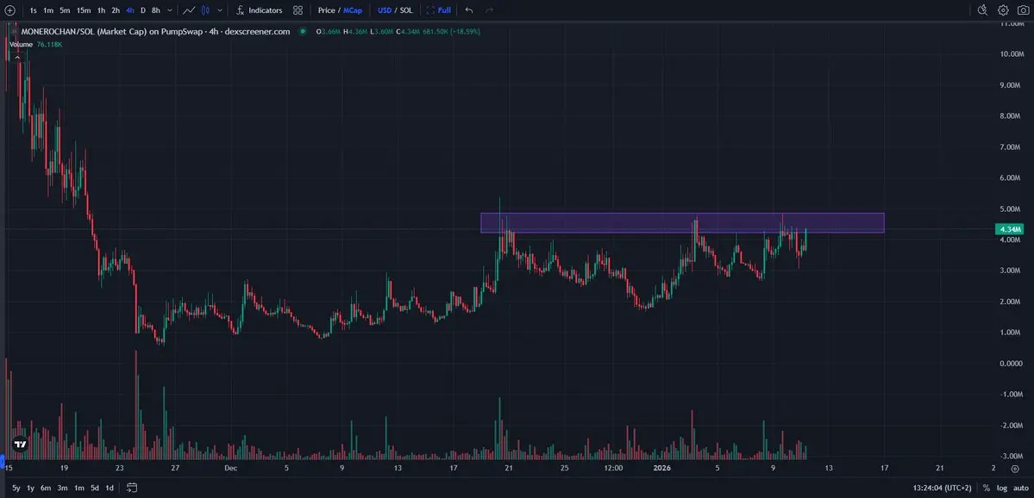Image resolution: width=1034 pixels, height=498 pixels.
Task: Switch to 15m timeframe
Action: pos(83,10)
